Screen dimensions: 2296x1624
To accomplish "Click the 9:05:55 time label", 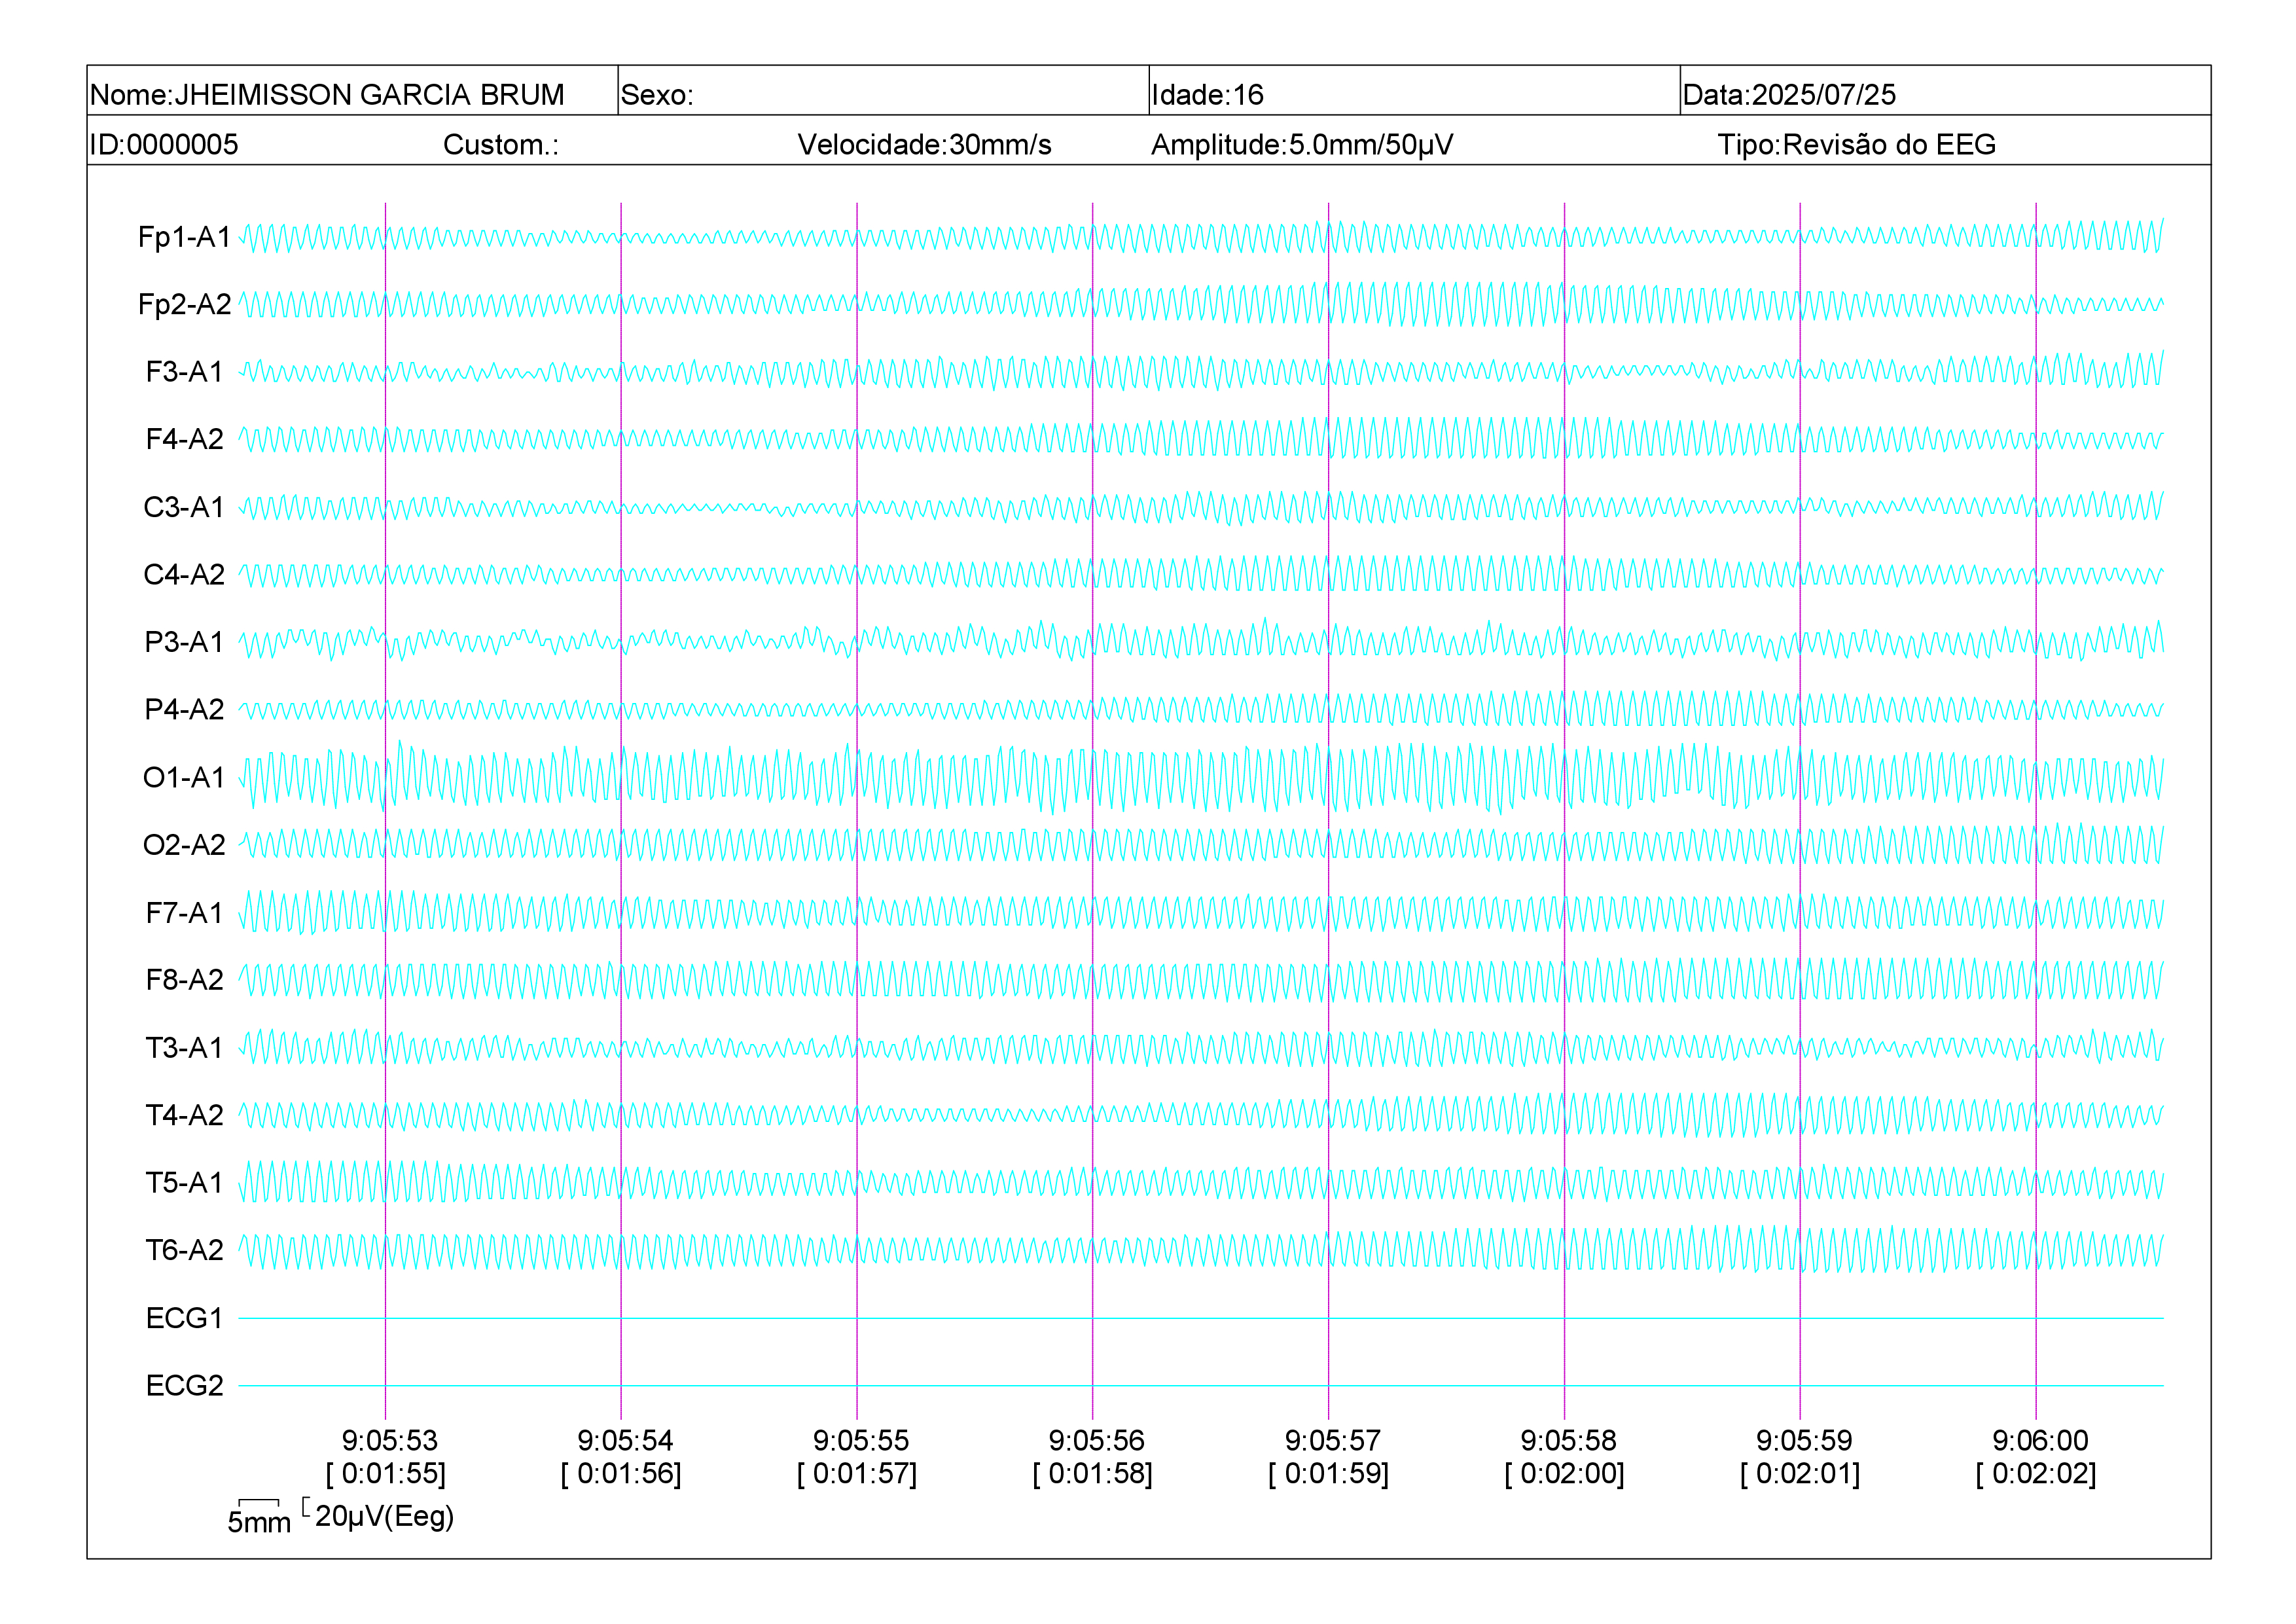I will pyautogui.click(x=861, y=1441).
